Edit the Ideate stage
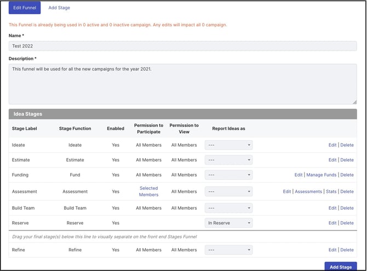This screenshot has height=271, width=367. pyautogui.click(x=332, y=145)
